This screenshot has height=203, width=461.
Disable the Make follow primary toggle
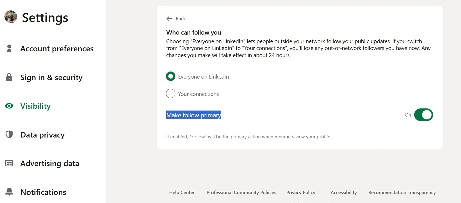pyautogui.click(x=423, y=115)
